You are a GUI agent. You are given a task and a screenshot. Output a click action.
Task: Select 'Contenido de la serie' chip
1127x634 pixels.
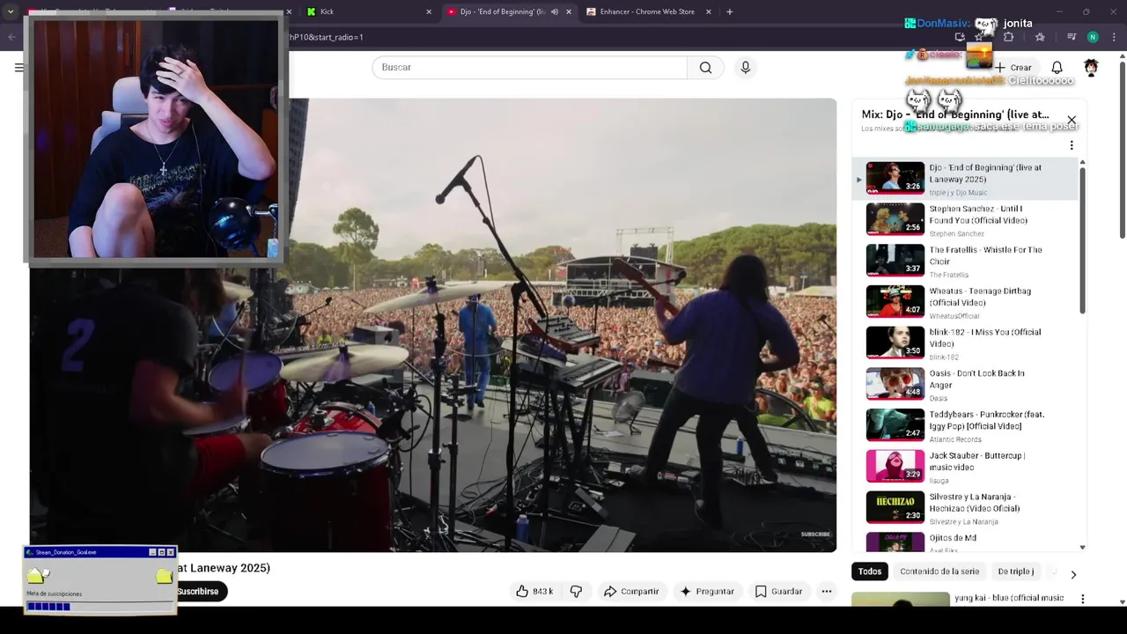tap(939, 571)
